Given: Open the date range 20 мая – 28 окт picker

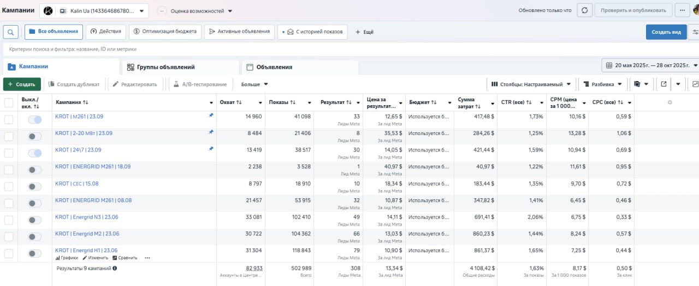Looking at the screenshot, I should [650, 65].
